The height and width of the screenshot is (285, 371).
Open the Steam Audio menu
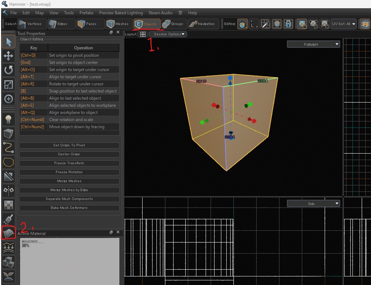point(160,12)
